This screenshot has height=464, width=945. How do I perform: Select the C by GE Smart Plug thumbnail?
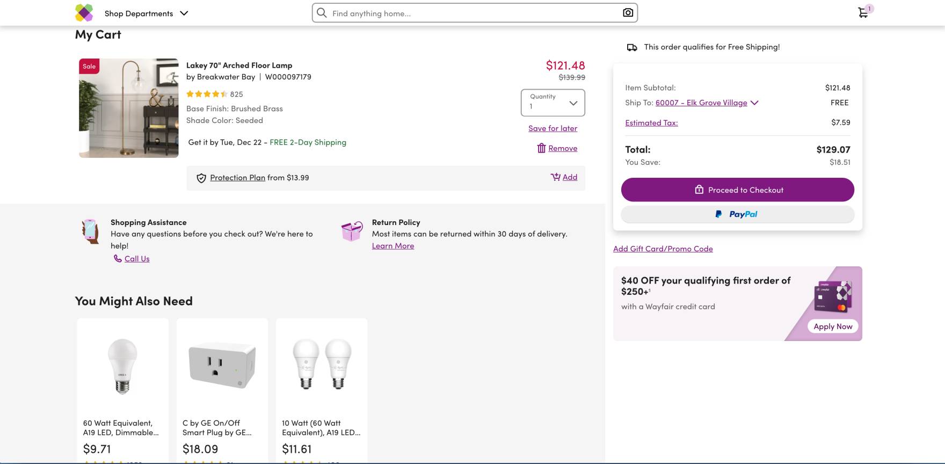click(x=222, y=365)
